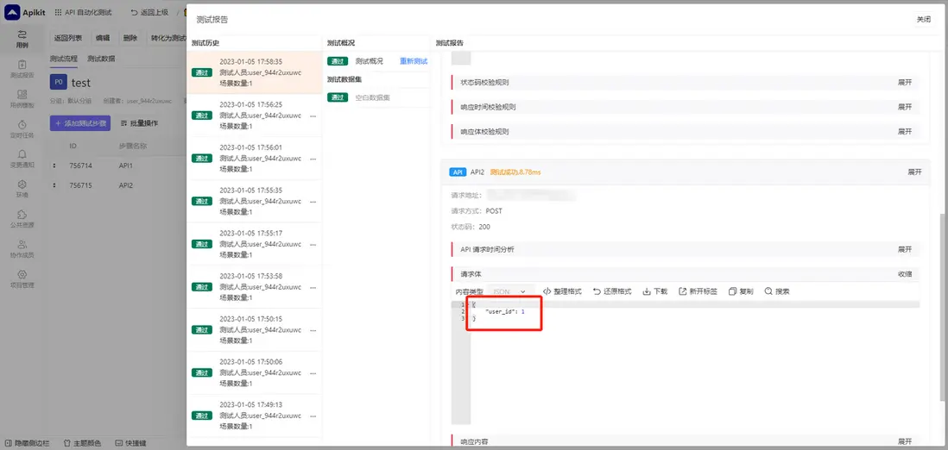Expand the 响应体校验规则 section
This screenshot has height=450, width=948.
(x=905, y=131)
